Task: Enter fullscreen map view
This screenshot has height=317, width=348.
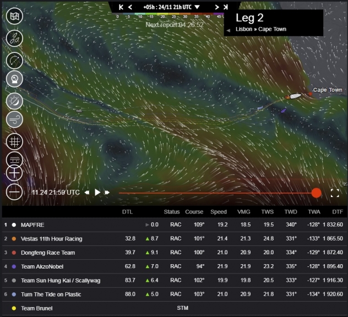Action: click(x=335, y=193)
